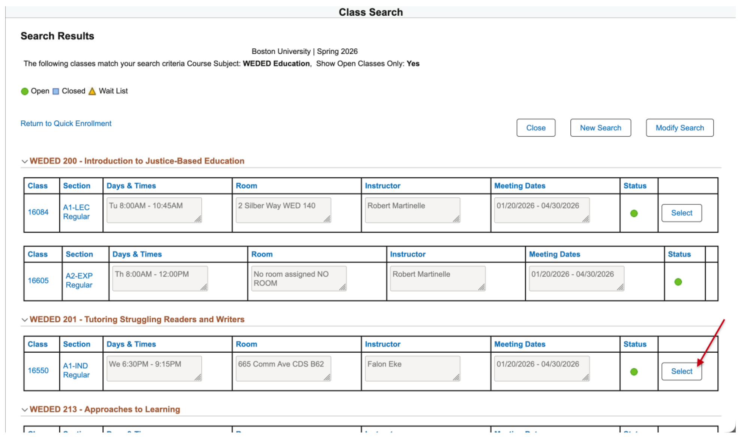The image size is (742, 437).
Task: Click the Tu 8:00AM - 10:45AM time field
Action: 154,210
